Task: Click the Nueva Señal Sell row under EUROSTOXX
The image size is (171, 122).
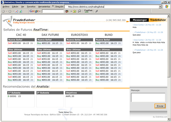Action: point(79,43)
